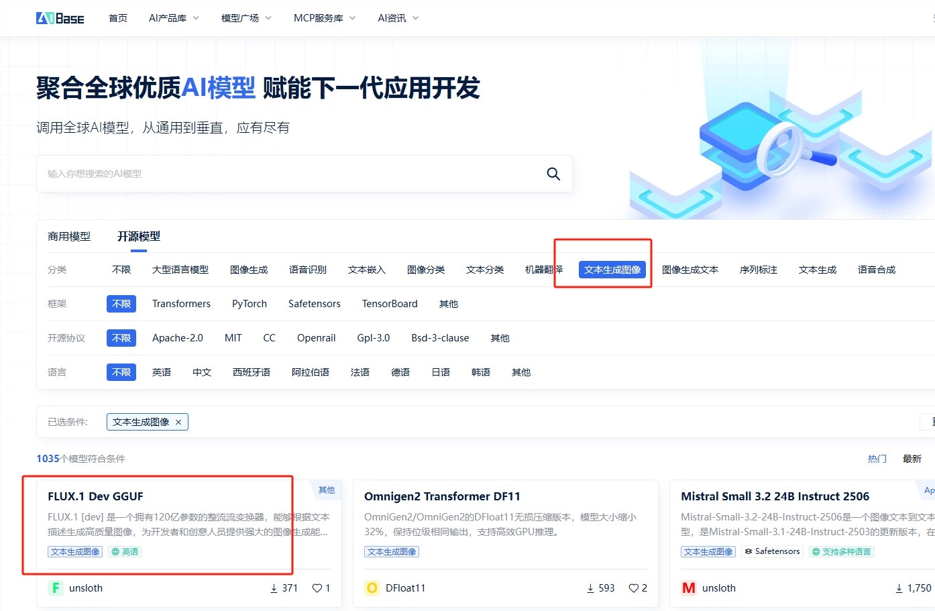Filter by Apache-2.0 license
The height and width of the screenshot is (611, 935).
tap(178, 338)
